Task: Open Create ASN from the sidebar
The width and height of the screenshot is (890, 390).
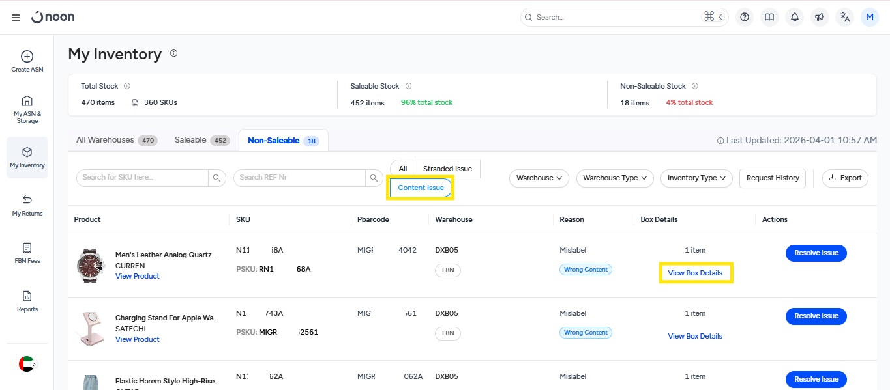Action: [27, 62]
